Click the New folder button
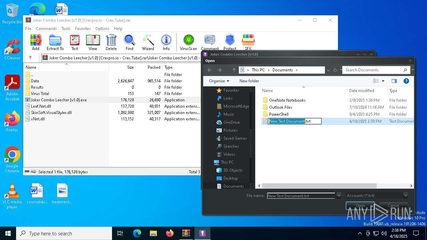Viewport: 427px width, 240px height. (249, 81)
